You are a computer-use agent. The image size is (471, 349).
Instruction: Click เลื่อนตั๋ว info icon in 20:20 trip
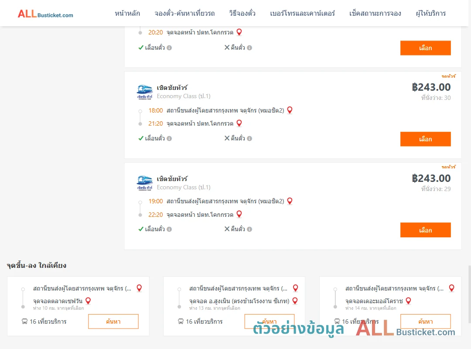[x=169, y=48]
